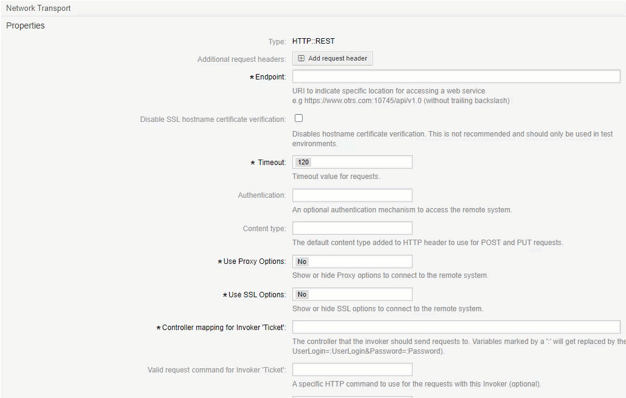Open the Content type dropdown

point(352,228)
